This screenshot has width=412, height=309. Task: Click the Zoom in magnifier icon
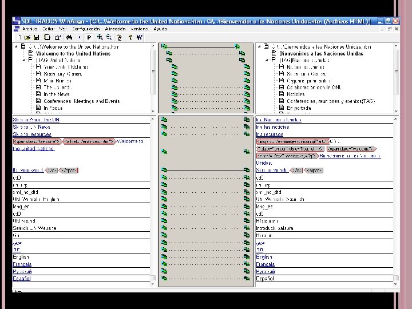tap(100, 37)
